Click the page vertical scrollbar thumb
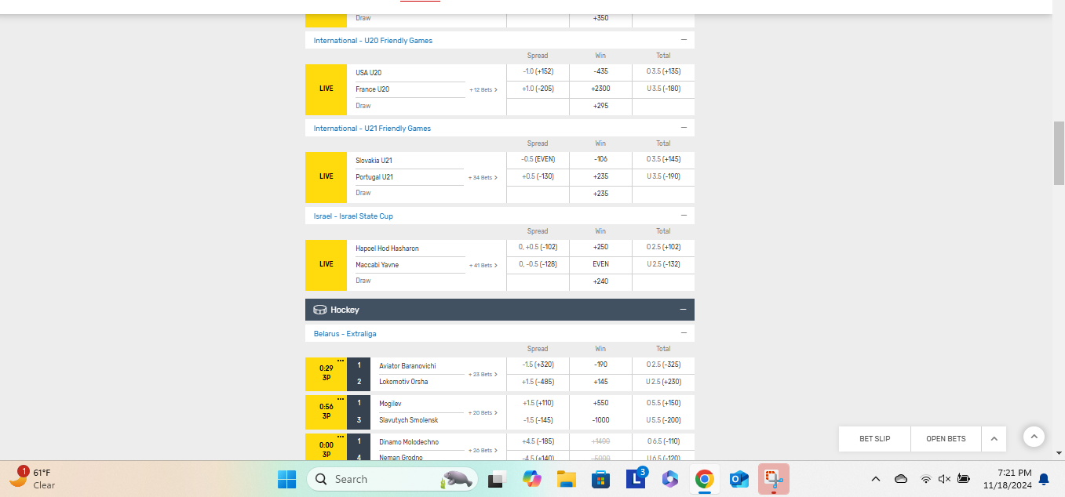Viewport: 1065px width, 497px height. (1059, 153)
